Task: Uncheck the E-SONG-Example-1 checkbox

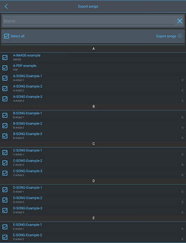Action: (x=5, y=227)
